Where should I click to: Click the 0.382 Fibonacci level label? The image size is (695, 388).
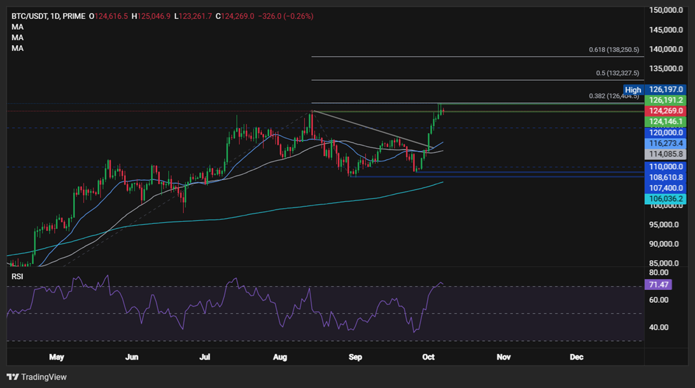pos(614,96)
